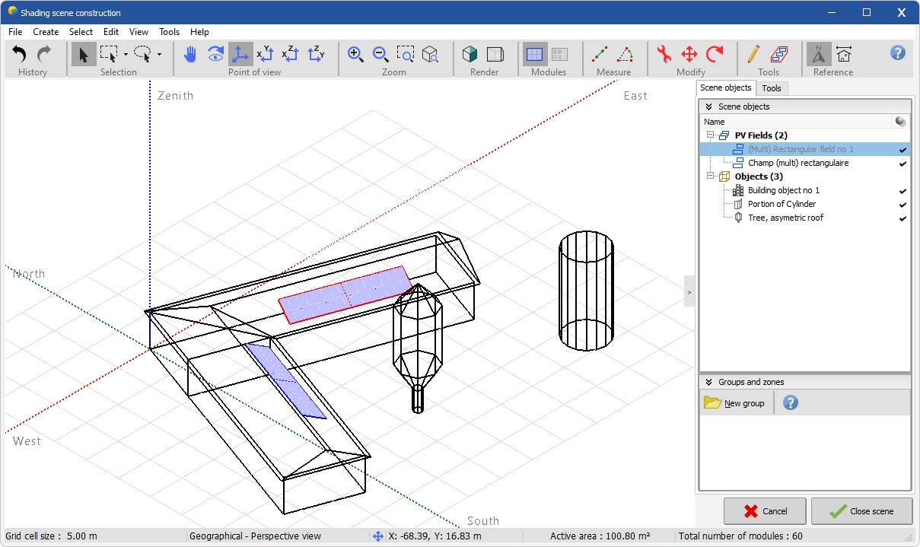Enable the wireframe render mode
This screenshot has width=920, height=547.
click(x=495, y=54)
